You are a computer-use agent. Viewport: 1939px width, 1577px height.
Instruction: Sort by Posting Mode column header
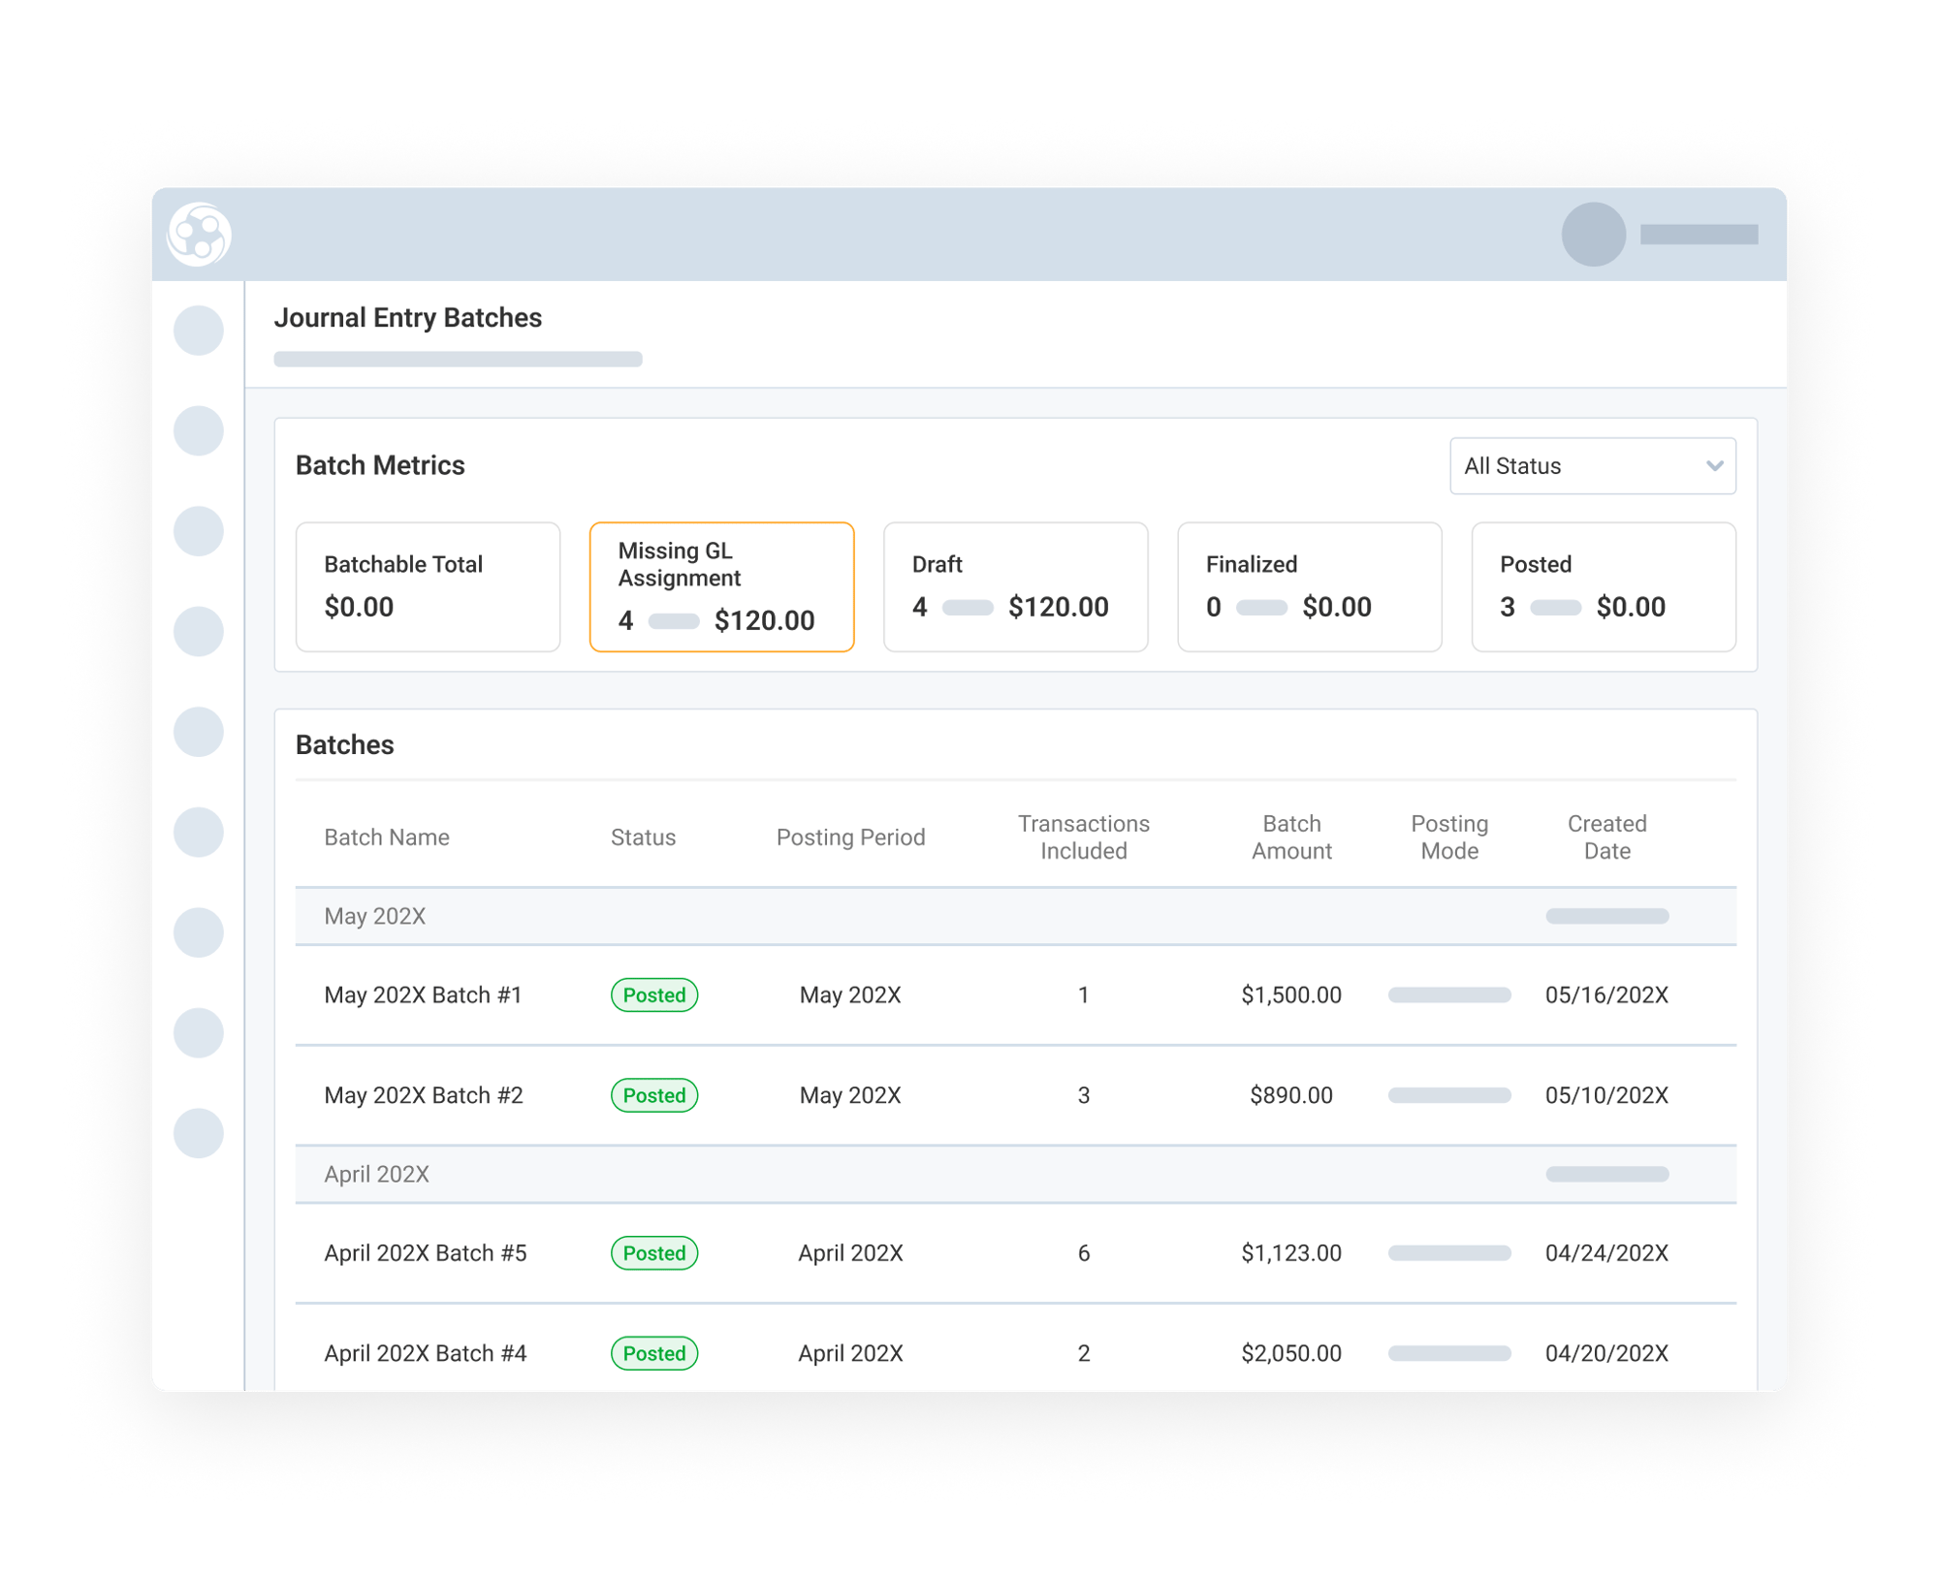[x=1449, y=837]
